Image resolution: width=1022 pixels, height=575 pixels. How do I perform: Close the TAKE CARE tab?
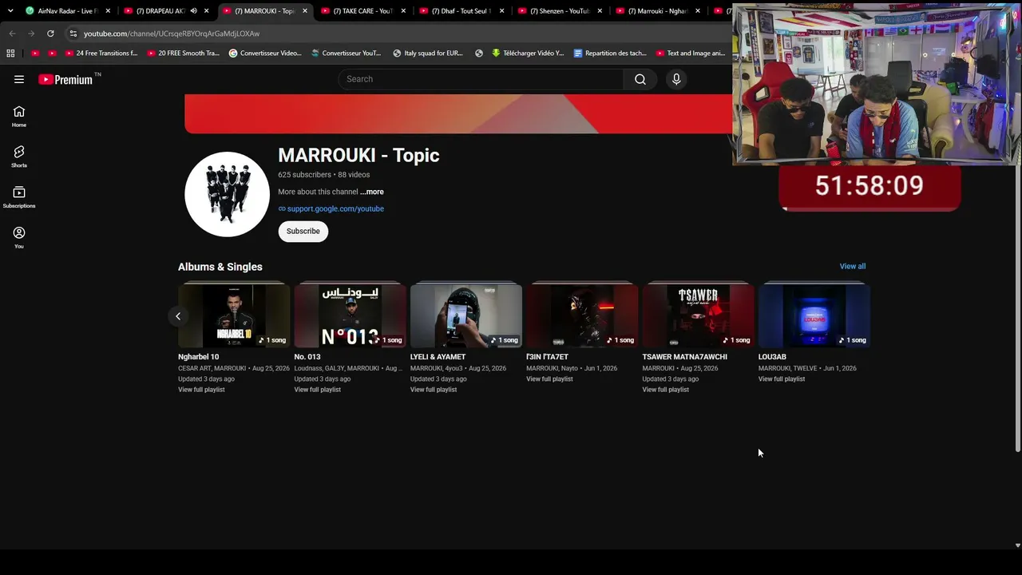(403, 11)
